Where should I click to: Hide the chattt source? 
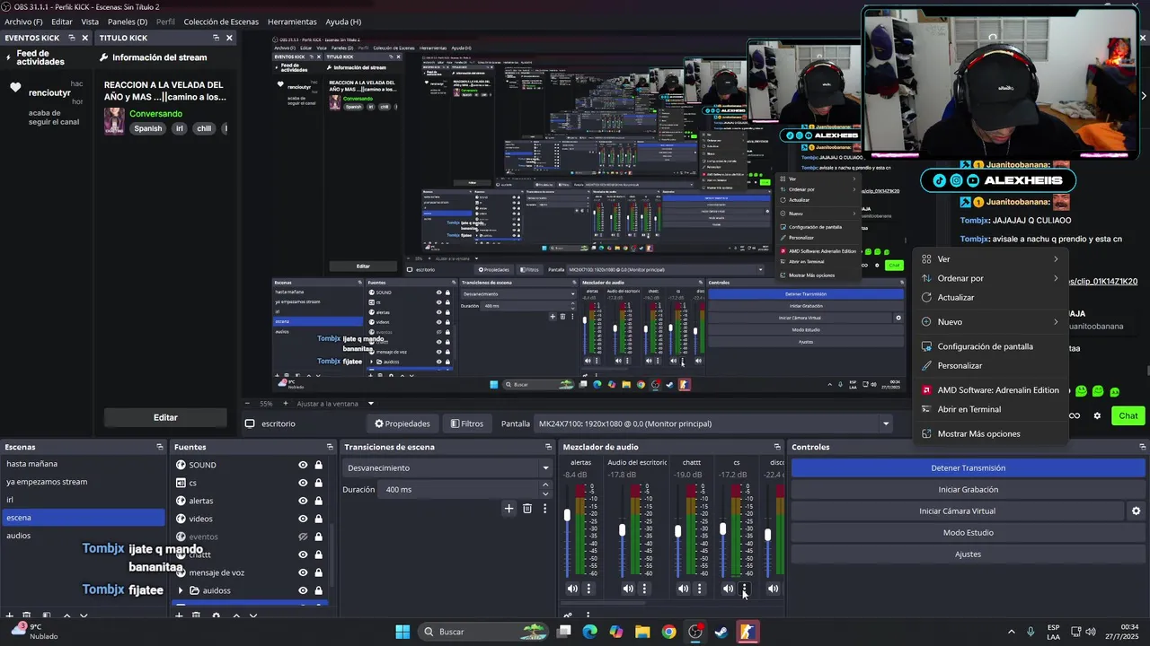pos(303,554)
